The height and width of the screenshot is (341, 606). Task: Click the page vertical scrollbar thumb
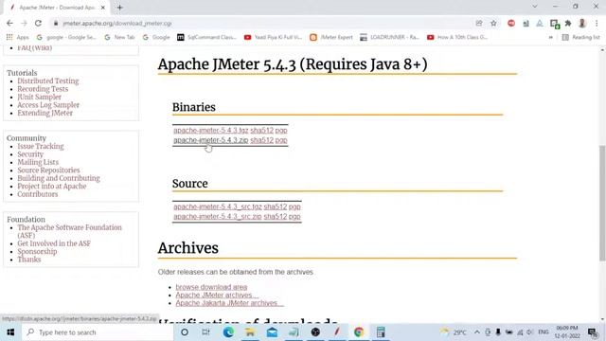point(602,203)
